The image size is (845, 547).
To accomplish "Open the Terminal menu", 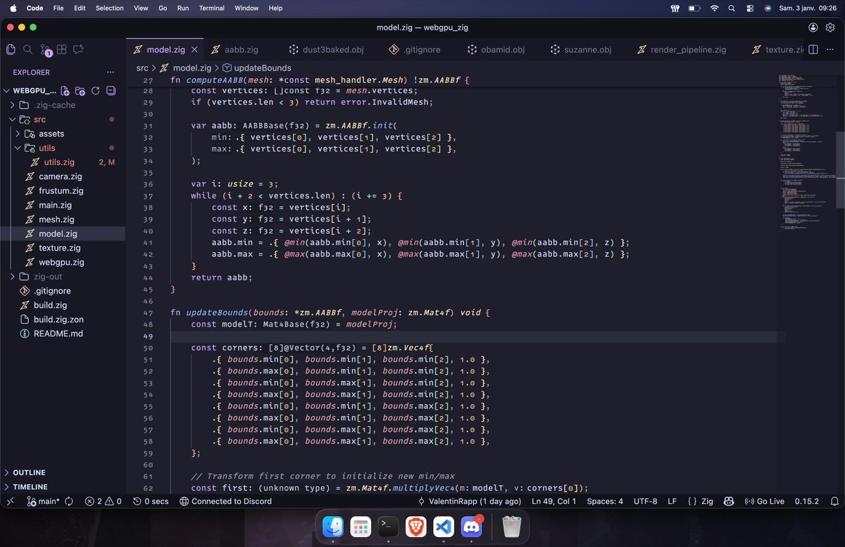I will pos(211,8).
